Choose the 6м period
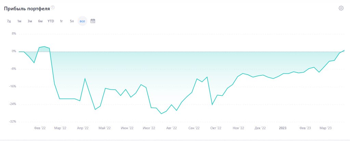Image resolution: width=350 pixels, height=141 pixels. (40, 21)
